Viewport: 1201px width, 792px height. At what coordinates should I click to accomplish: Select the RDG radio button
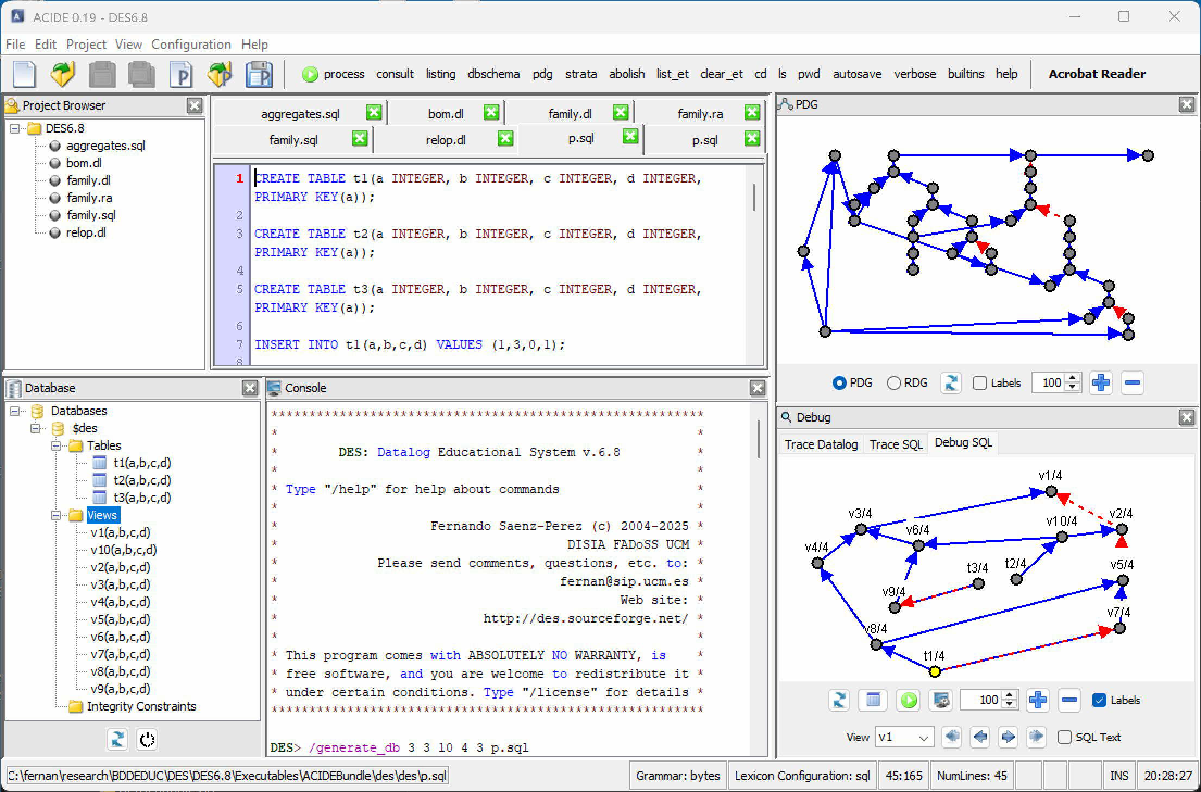[x=893, y=383]
